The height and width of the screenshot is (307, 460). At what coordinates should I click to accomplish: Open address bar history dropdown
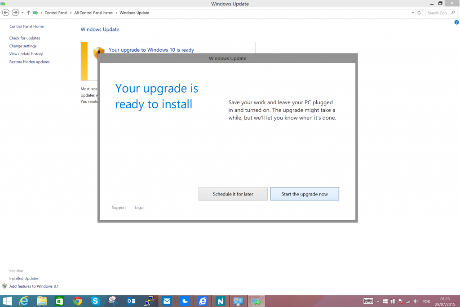pos(413,13)
